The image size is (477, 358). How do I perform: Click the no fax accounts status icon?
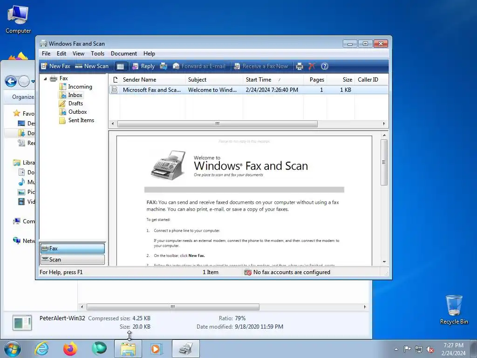click(x=248, y=272)
